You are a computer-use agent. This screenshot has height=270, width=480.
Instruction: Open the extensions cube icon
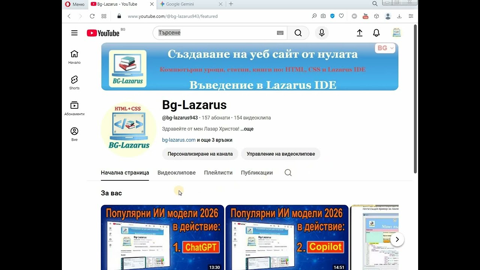click(376, 16)
